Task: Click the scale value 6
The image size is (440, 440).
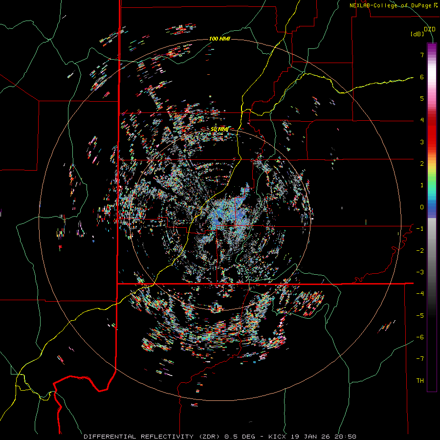Action: (422, 77)
